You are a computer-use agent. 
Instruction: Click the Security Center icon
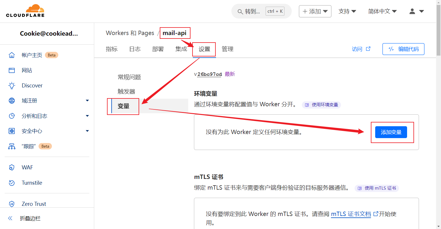[x=12, y=131]
